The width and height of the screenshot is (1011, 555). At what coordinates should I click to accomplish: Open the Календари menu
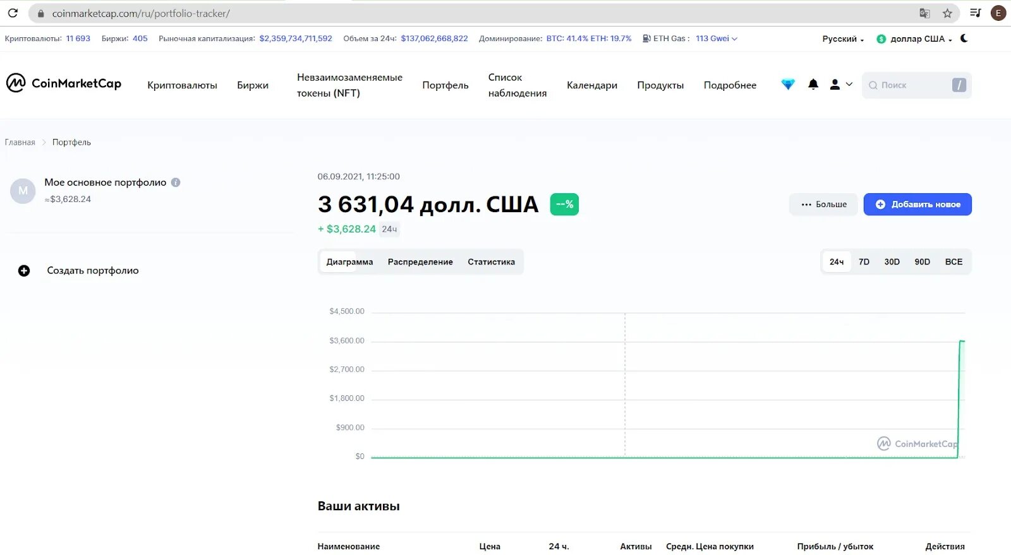pos(592,85)
